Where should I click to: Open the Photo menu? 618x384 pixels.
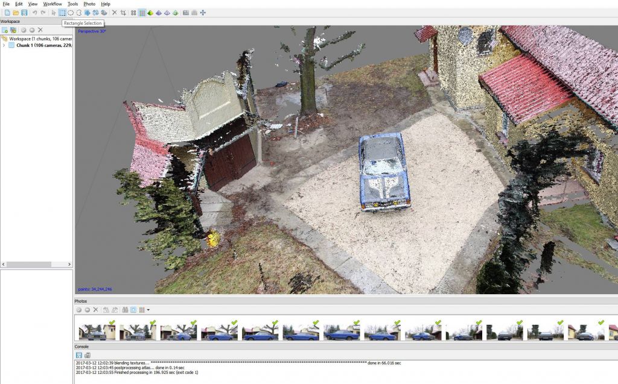coord(89,4)
